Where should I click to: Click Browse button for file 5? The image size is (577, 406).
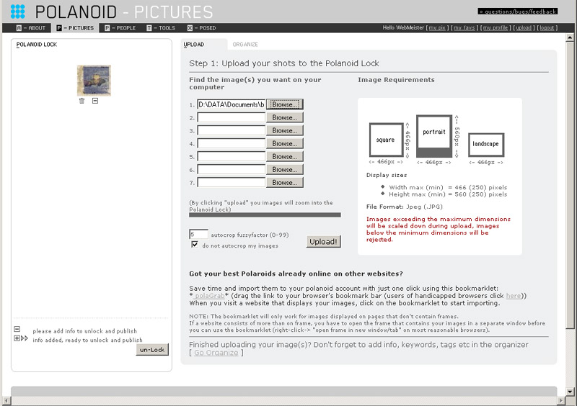tap(285, 156)
